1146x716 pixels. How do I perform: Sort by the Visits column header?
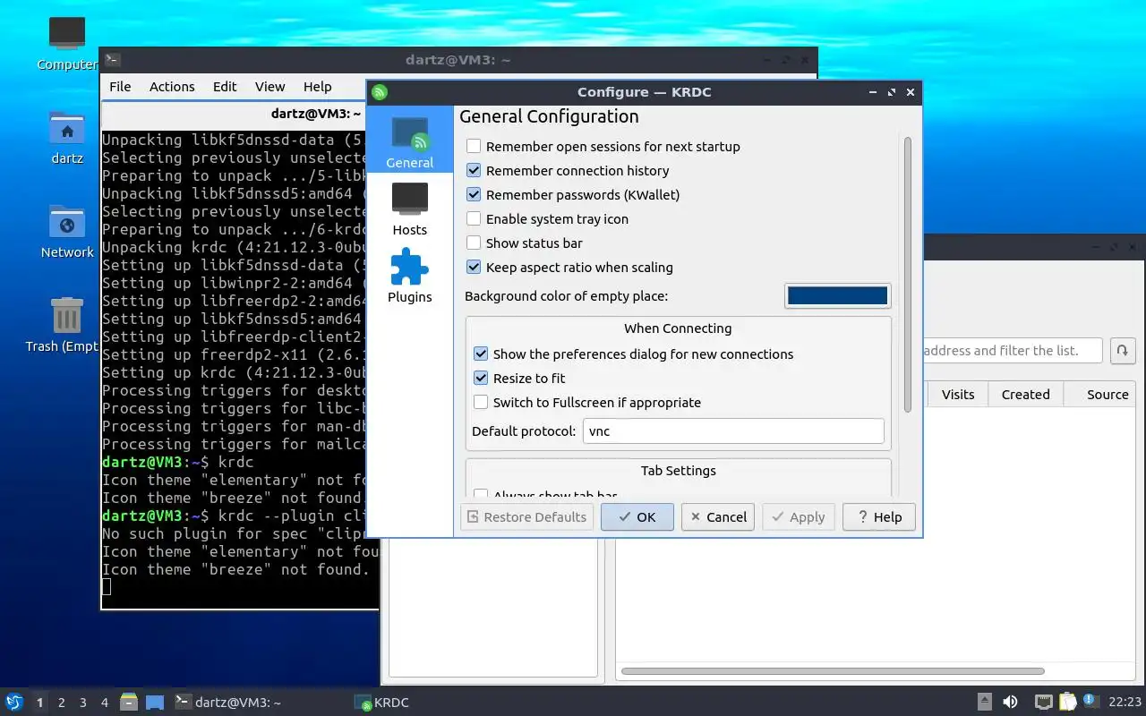[957, 395]
